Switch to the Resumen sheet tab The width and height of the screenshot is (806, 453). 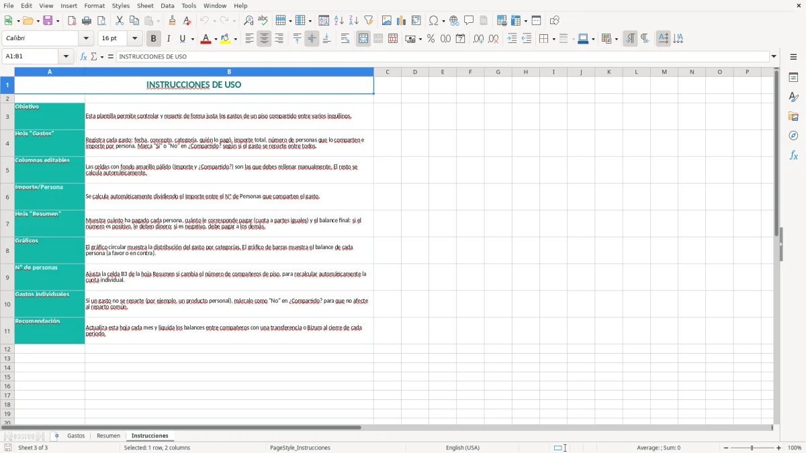[x=109, y=436]
